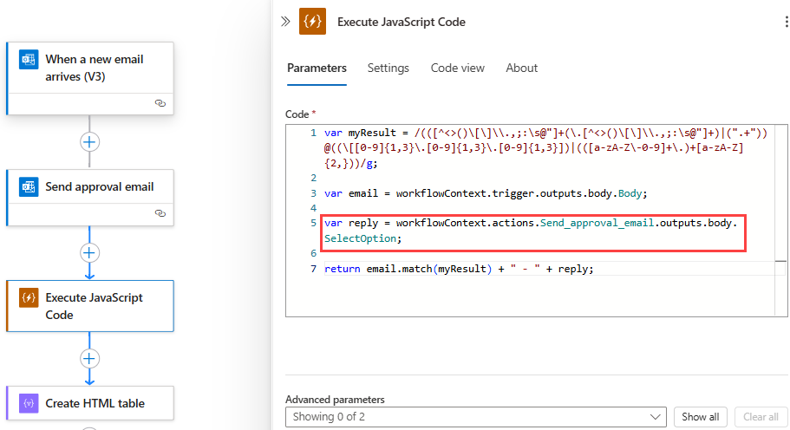Click the connection link icon on the trigger card

coord(160,102)
